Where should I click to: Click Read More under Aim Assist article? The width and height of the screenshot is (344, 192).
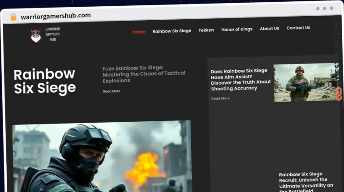click(x=220, y=98)
